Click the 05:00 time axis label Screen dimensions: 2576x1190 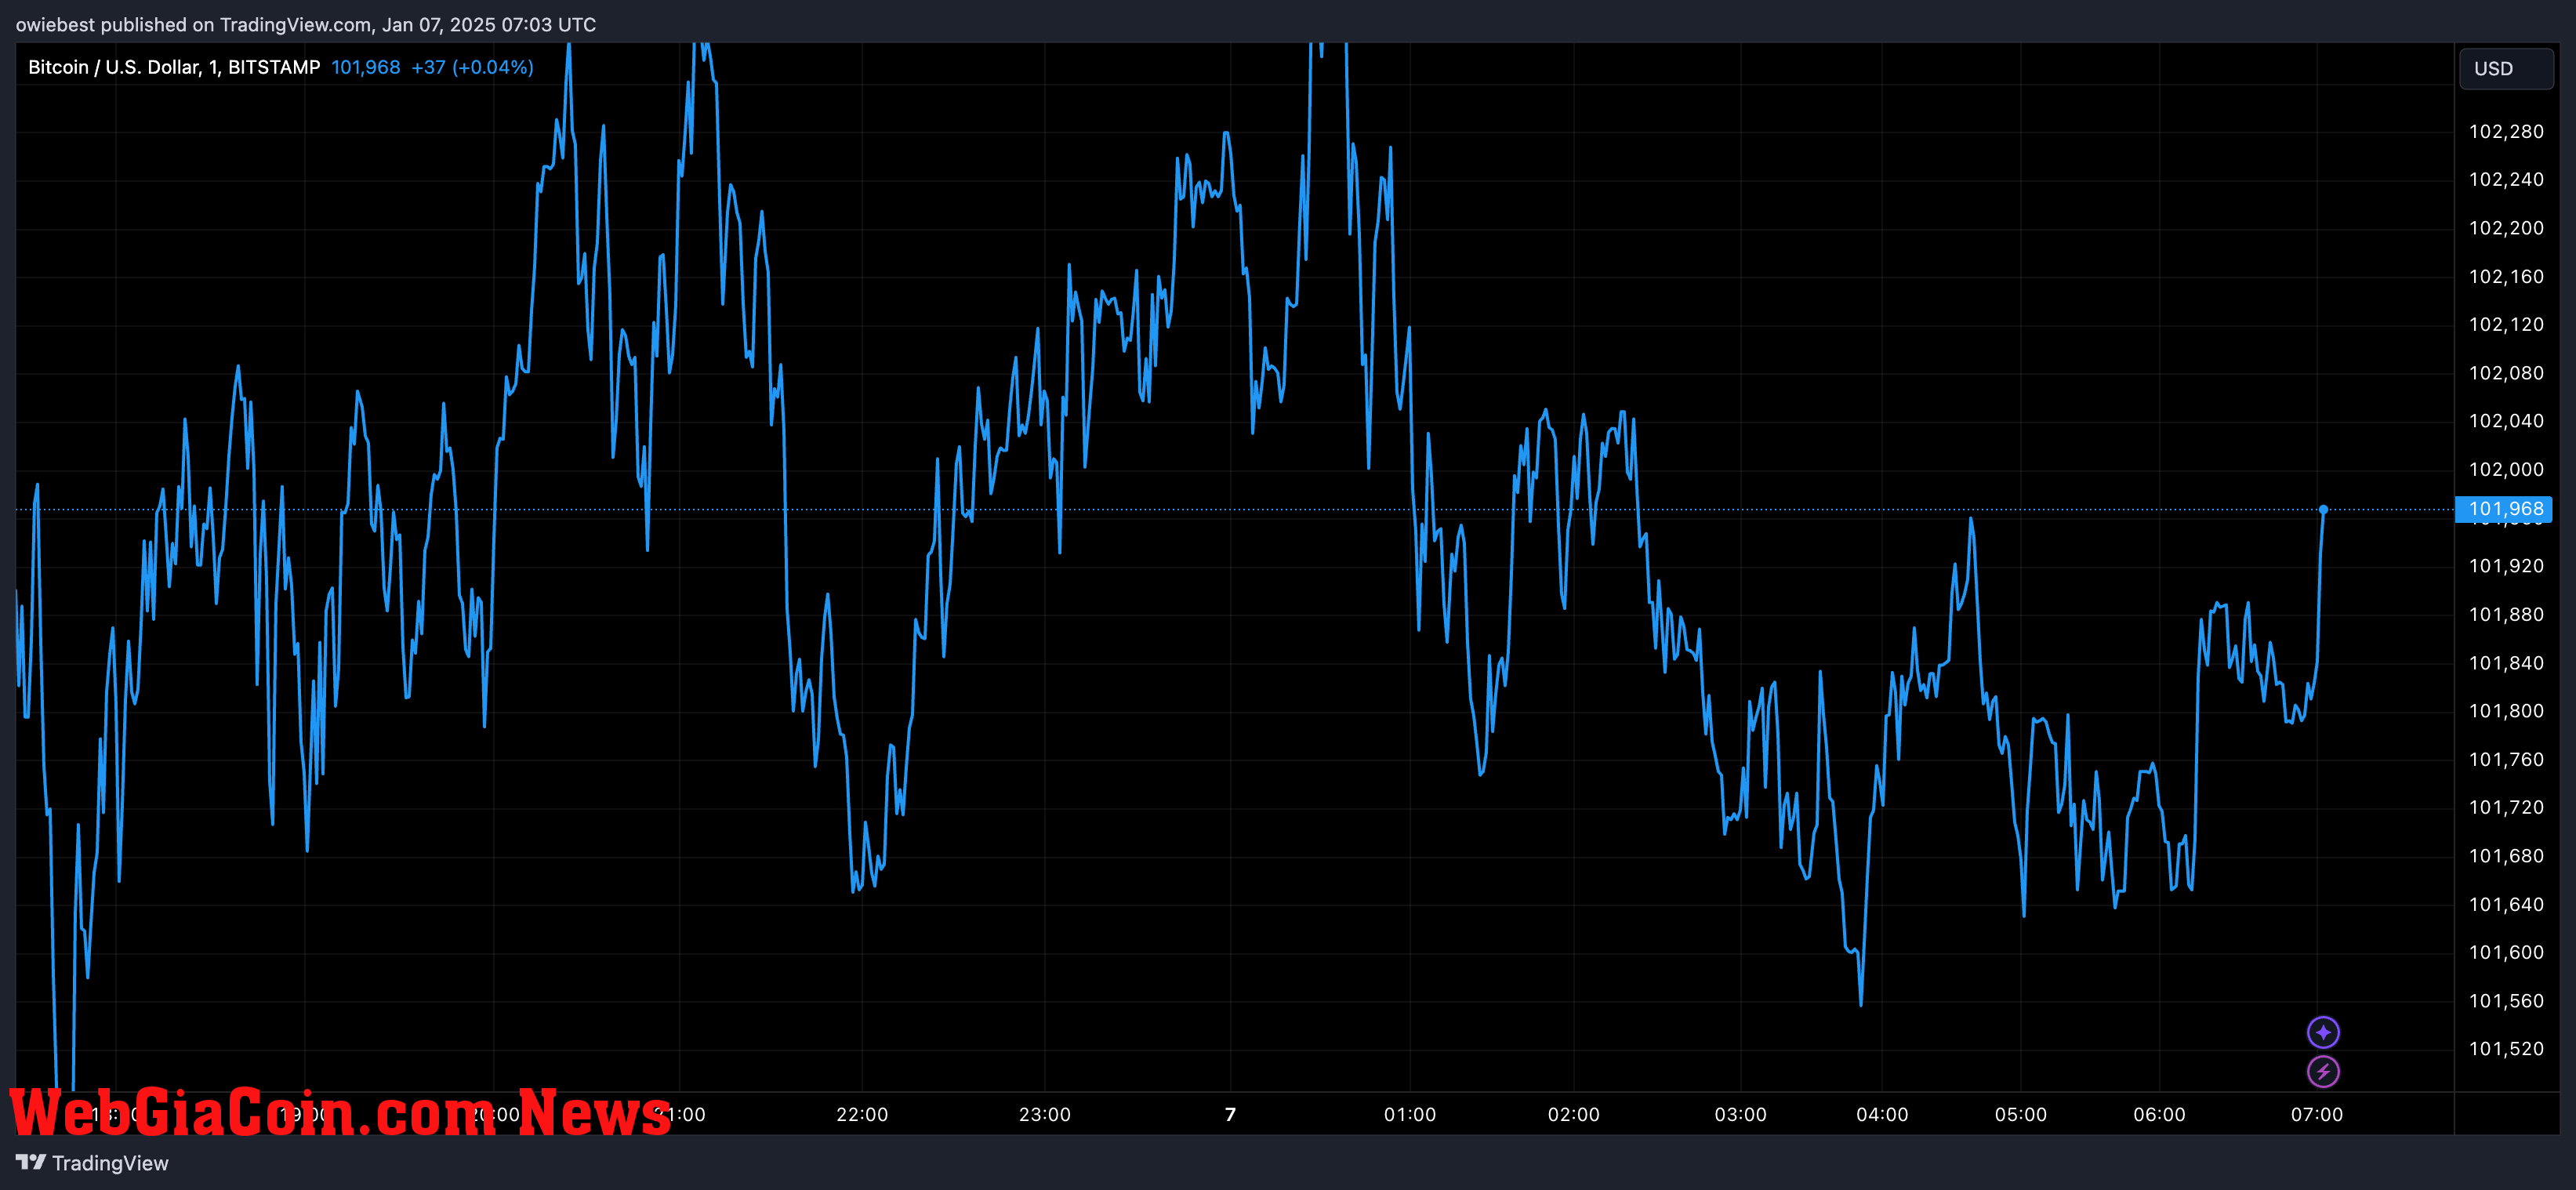point(2021,1114)
